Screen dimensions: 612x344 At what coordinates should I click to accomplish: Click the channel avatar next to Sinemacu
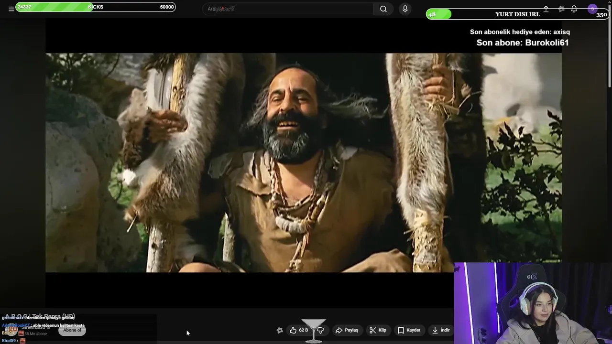[11, 330]
